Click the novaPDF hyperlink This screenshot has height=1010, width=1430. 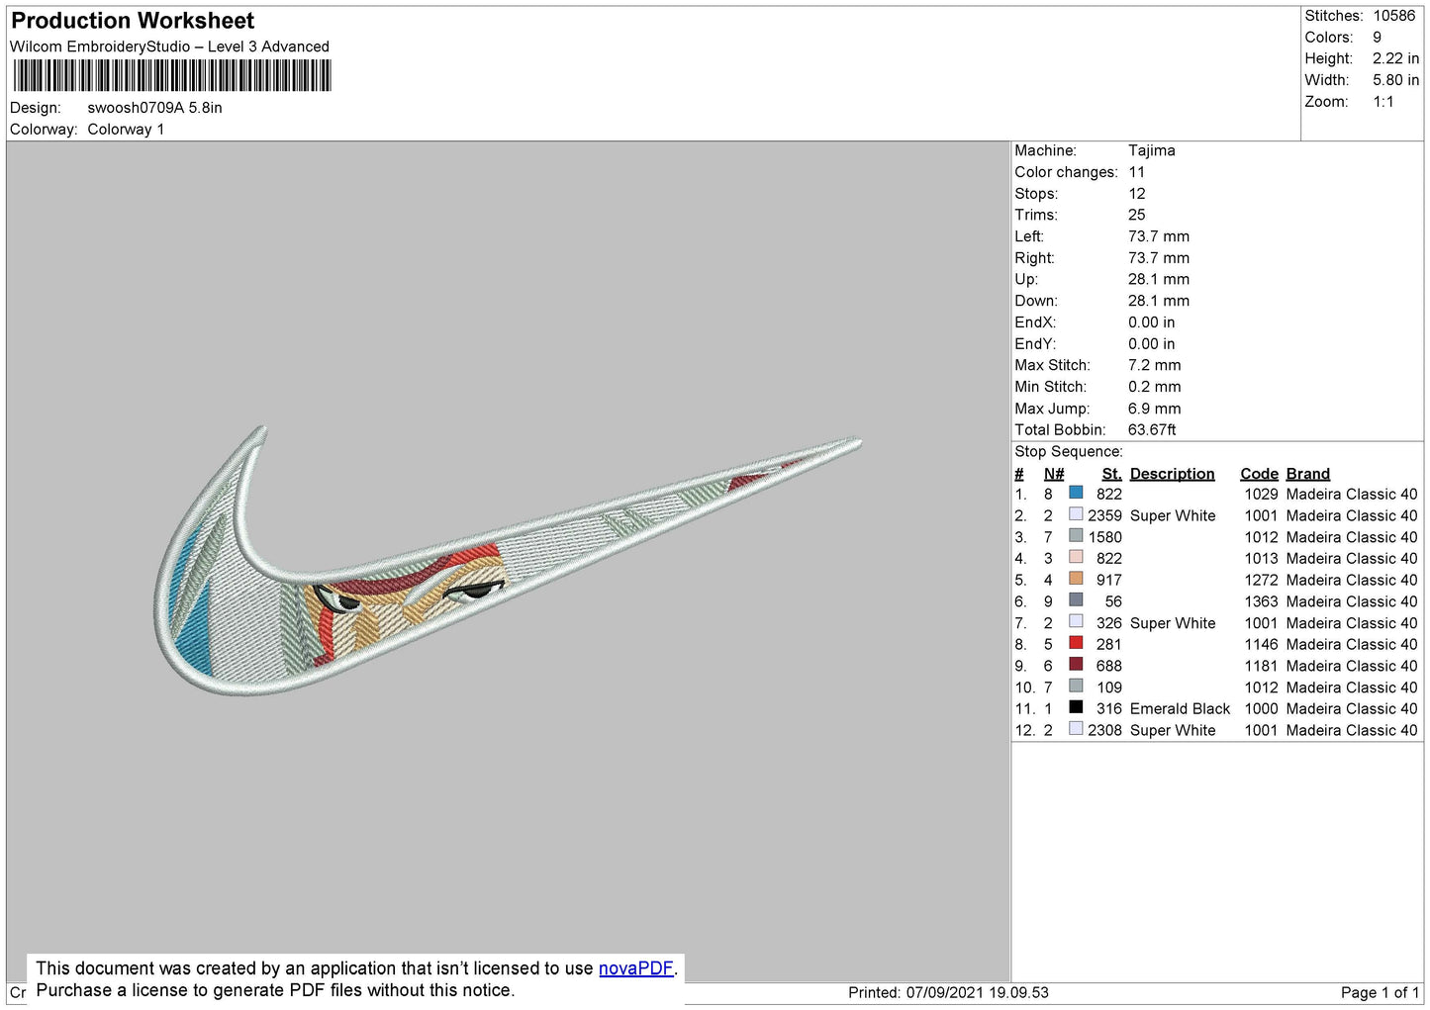(635, 968)
